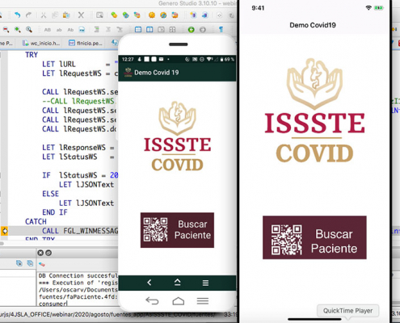400x323 pixels.
Task: Open the fInicio.pe... editor tab
Action: [x=86, y=43]
